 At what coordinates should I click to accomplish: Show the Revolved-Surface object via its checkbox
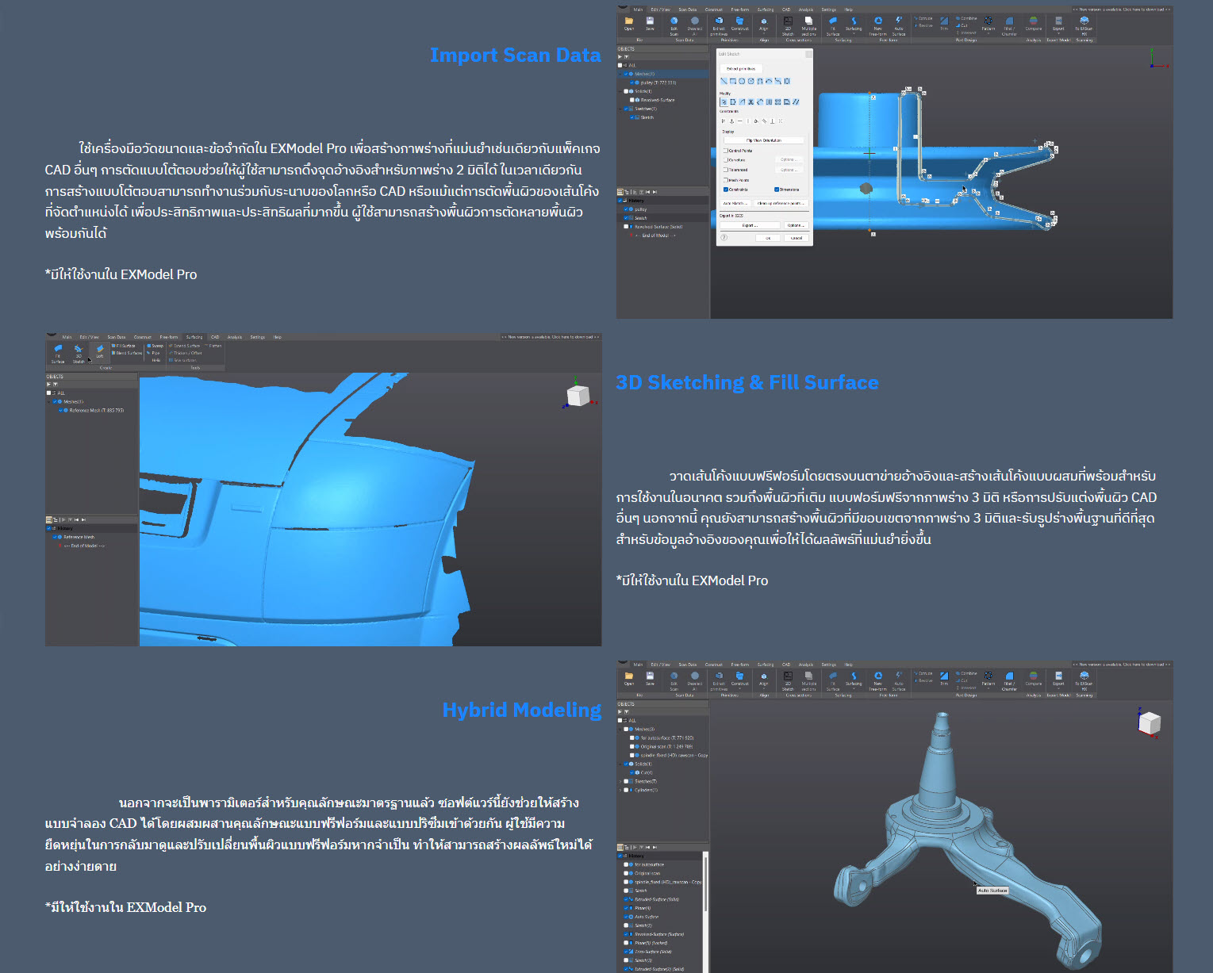coord(631,100)
